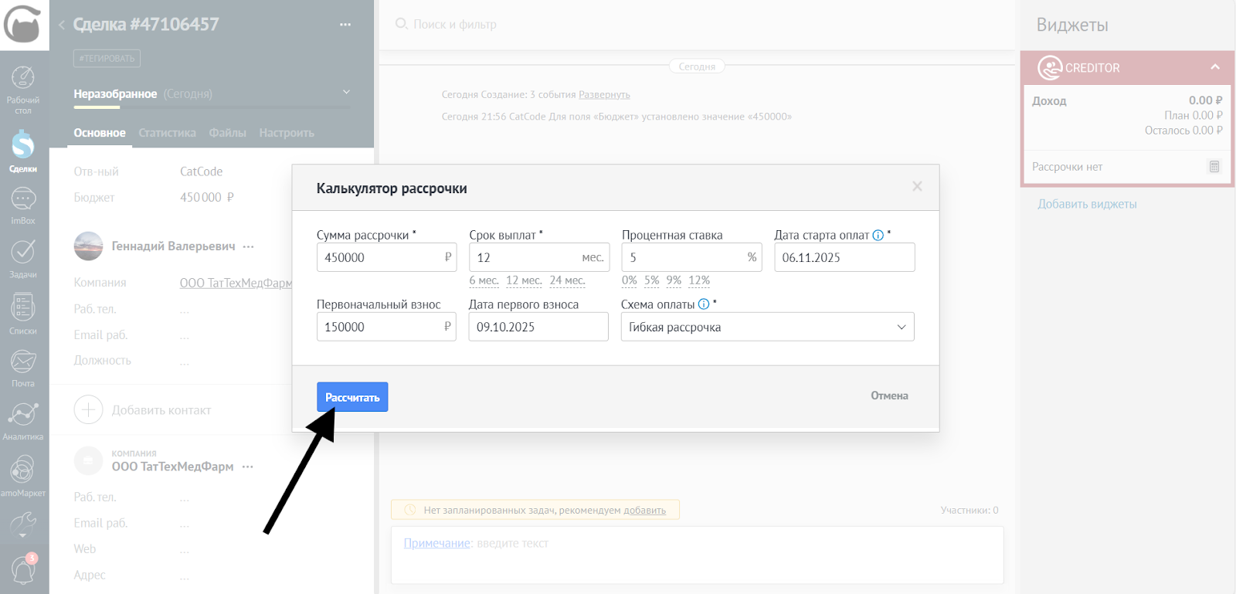1236x594 pixels.
Task: Open the Почта mail icon
Action: point(23,367)
